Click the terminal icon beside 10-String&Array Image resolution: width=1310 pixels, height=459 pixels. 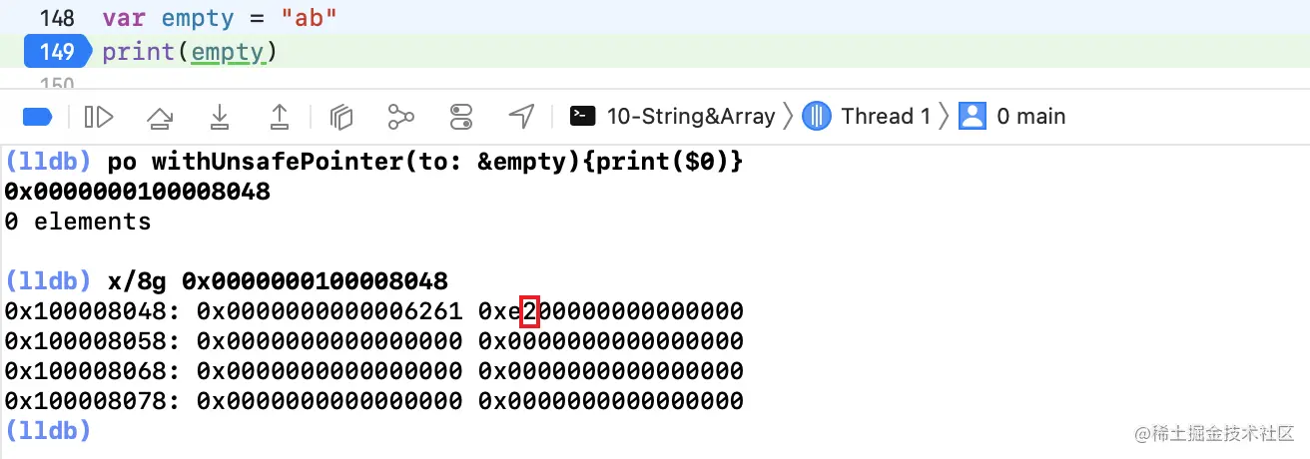(583, 117)
